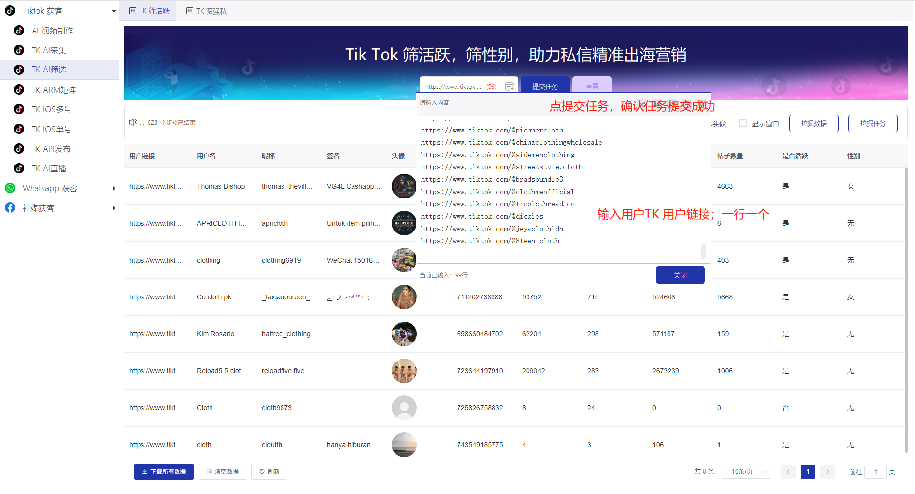Click the 提交任务 button

(x=545, y=85)
